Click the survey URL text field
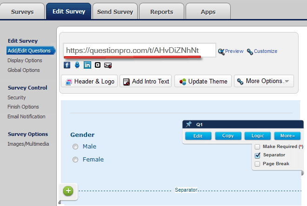 click(x=140, y=50)
